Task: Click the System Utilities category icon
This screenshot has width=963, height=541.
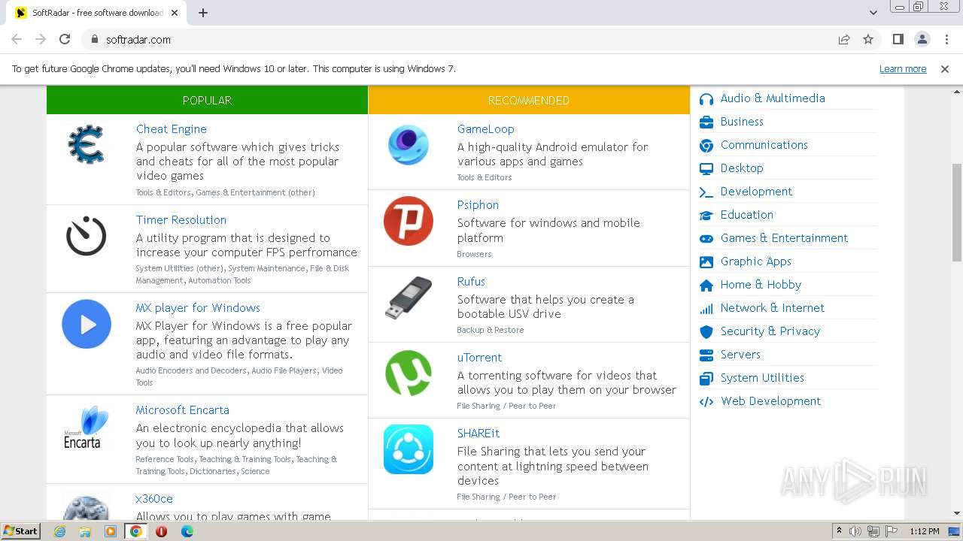Action: 706,378
